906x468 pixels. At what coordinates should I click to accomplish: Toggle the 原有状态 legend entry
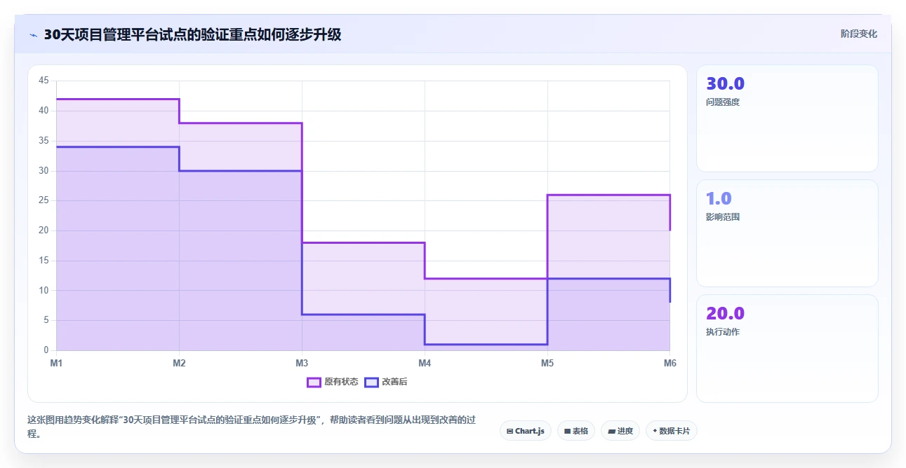(333, 382)
